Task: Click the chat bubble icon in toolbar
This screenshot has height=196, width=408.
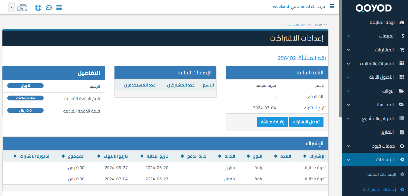Action: (x=49, y=7)
